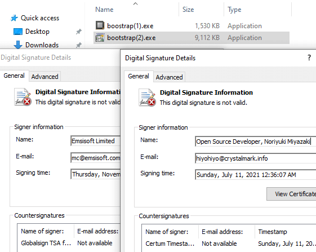Click the Thursday signing time field

coord(95,174)
